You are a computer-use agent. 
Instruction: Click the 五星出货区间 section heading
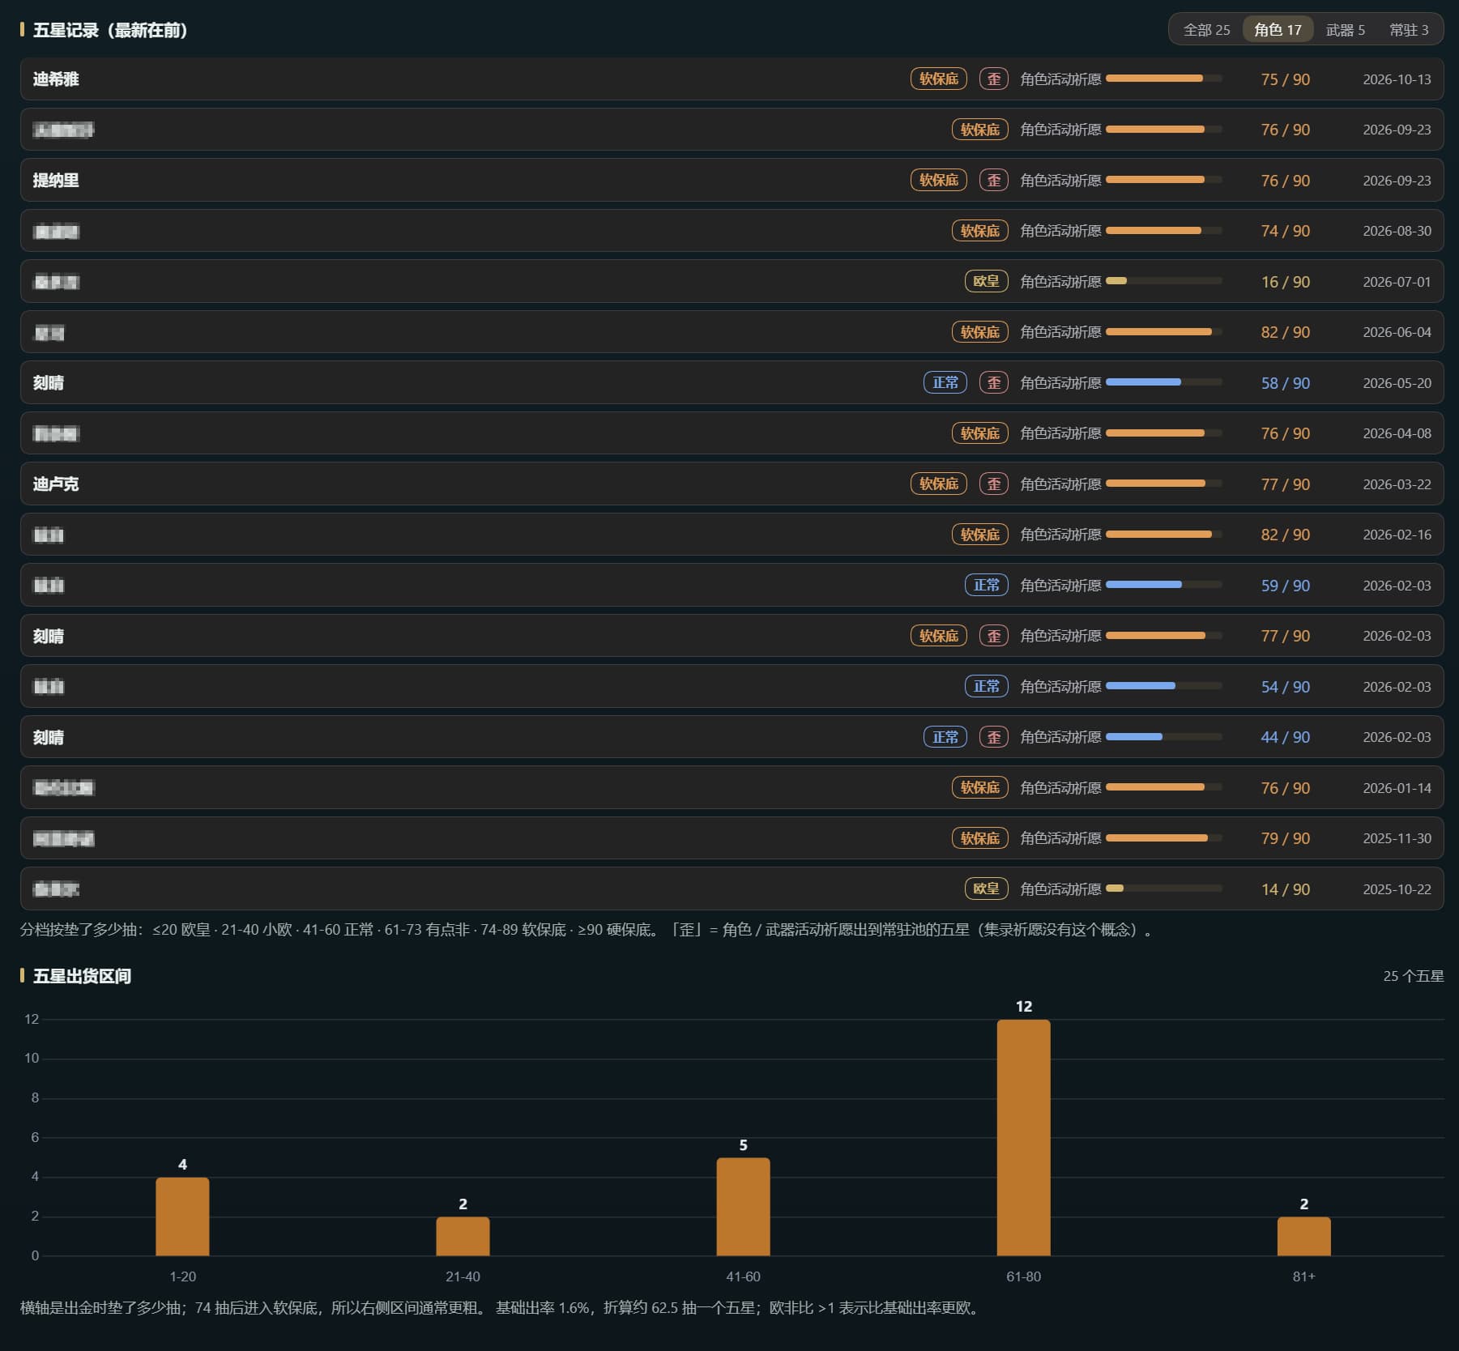coord(82,976)
